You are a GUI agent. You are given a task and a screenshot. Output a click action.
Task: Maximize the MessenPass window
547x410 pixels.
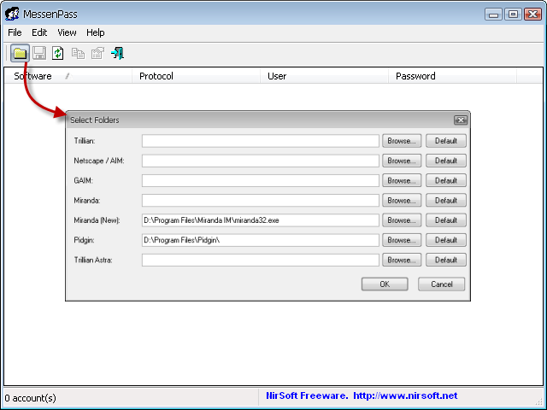(x=513, y=15)
